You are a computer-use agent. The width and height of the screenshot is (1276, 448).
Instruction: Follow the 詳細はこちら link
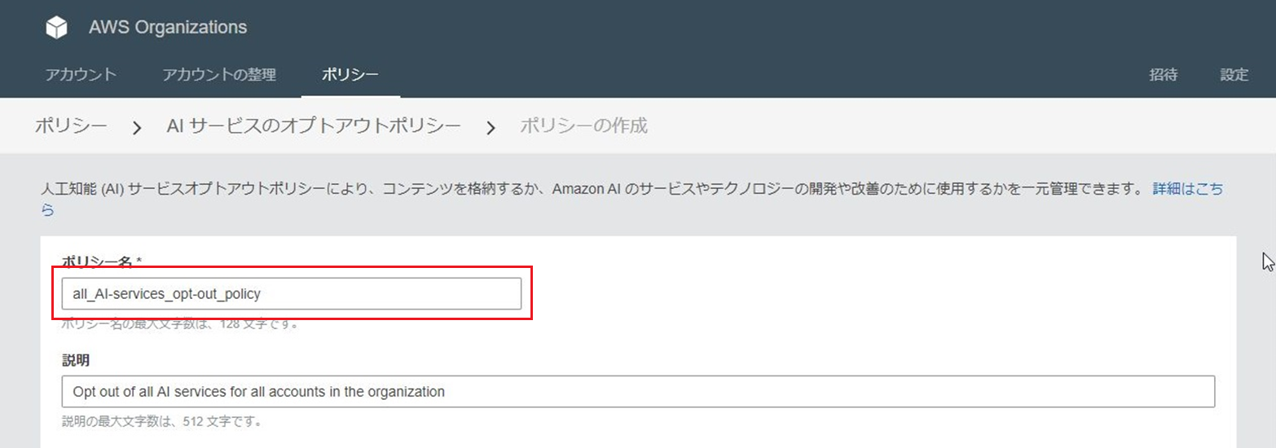click(x=1187, y=189)
